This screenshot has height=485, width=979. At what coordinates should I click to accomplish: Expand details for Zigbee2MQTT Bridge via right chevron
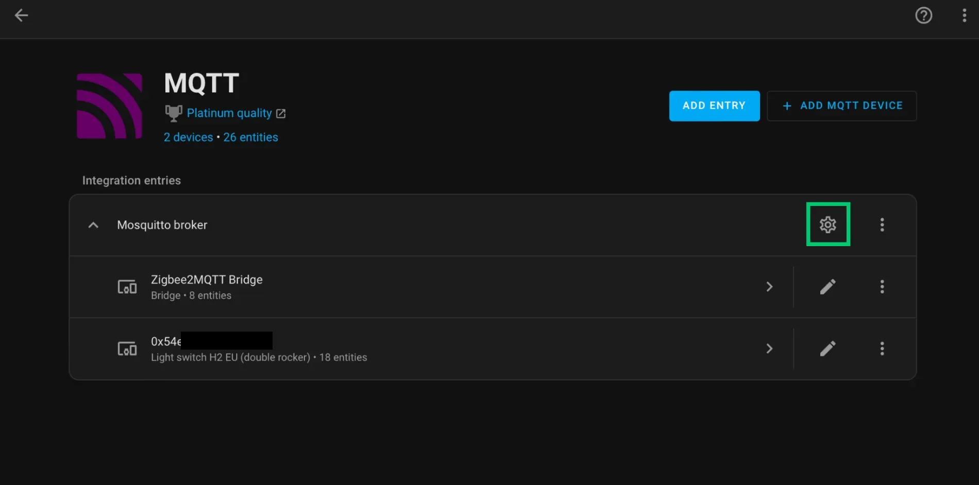coord(769,287)
